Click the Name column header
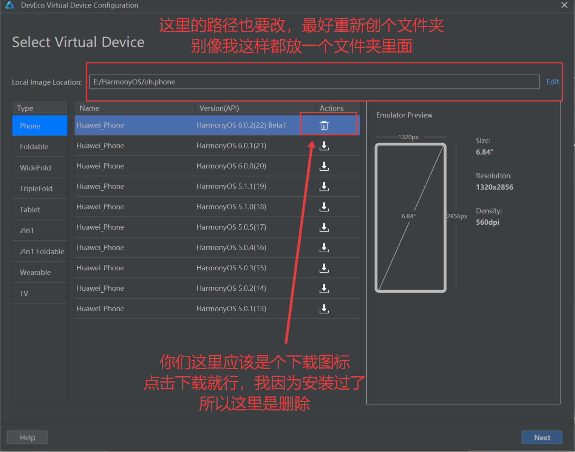Image resolution: width=575 pixels, height=452 pixels. click(134, 108)
